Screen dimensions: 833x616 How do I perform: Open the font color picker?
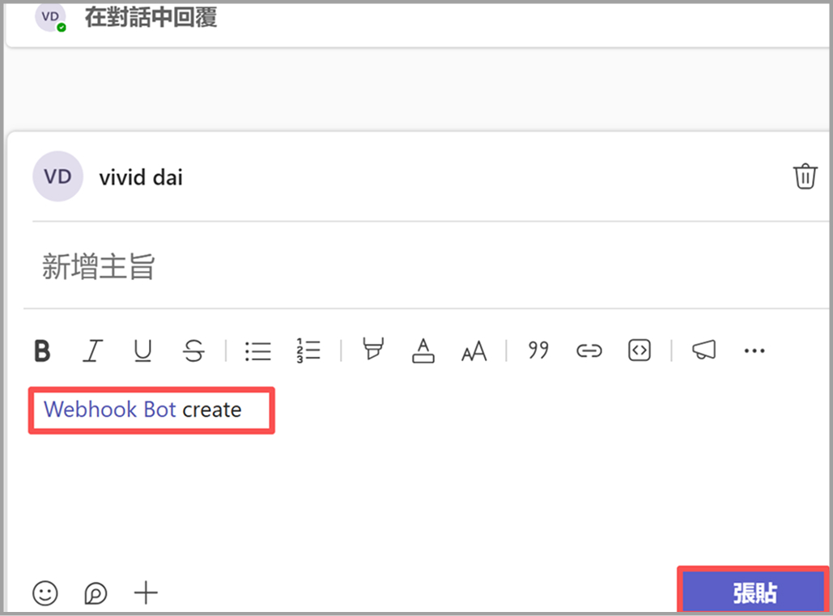tap(423, 350)
